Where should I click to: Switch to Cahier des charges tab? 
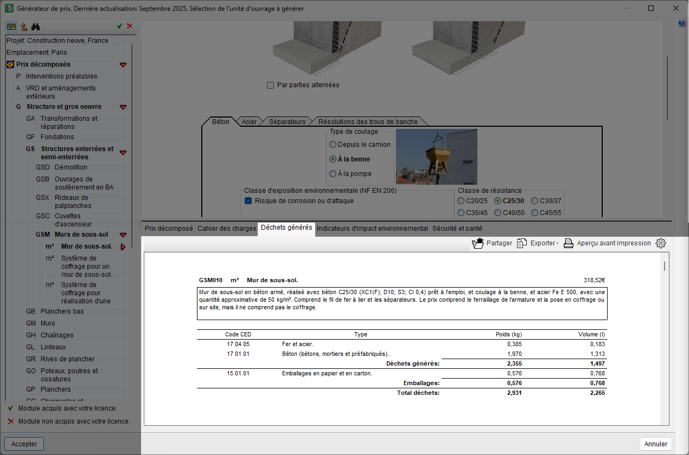[x=227, y=229]
